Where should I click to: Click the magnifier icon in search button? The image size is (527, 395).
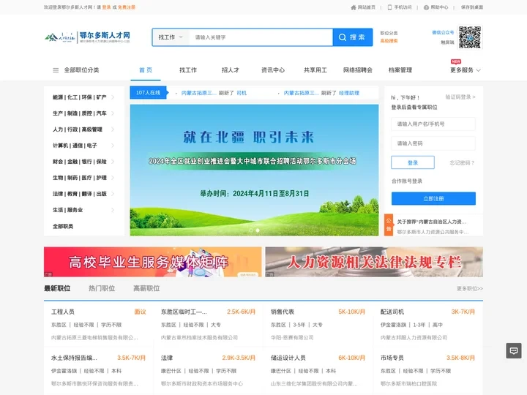[342, 37]
